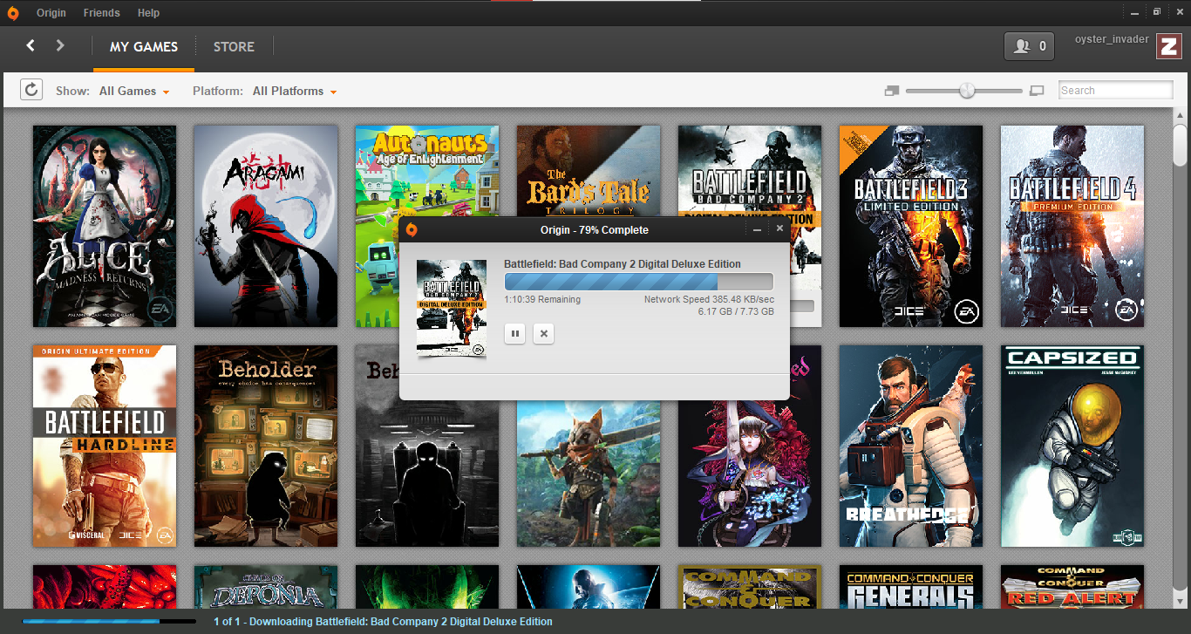
Task: Open the Show: All Games dropdown
Action: click(x=129, y=90)
